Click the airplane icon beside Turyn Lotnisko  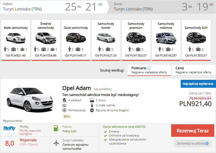click(56, 143)
